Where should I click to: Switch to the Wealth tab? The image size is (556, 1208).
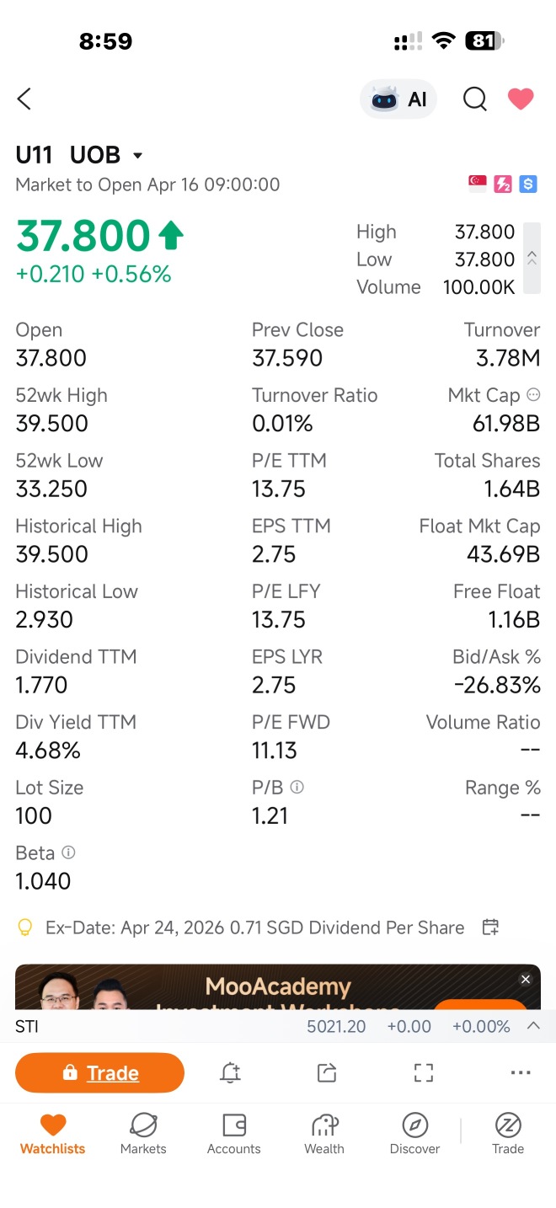(x=324, y=1133)
